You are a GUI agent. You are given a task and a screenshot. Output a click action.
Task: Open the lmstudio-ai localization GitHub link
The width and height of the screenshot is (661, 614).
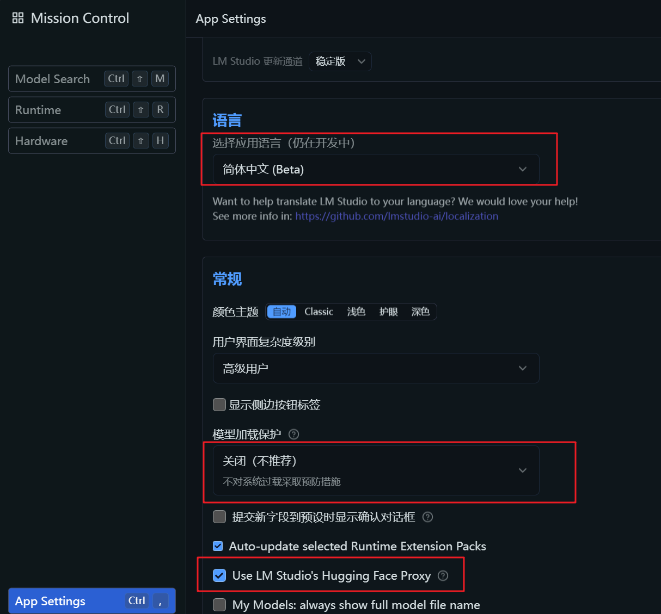tap(396, 216)
